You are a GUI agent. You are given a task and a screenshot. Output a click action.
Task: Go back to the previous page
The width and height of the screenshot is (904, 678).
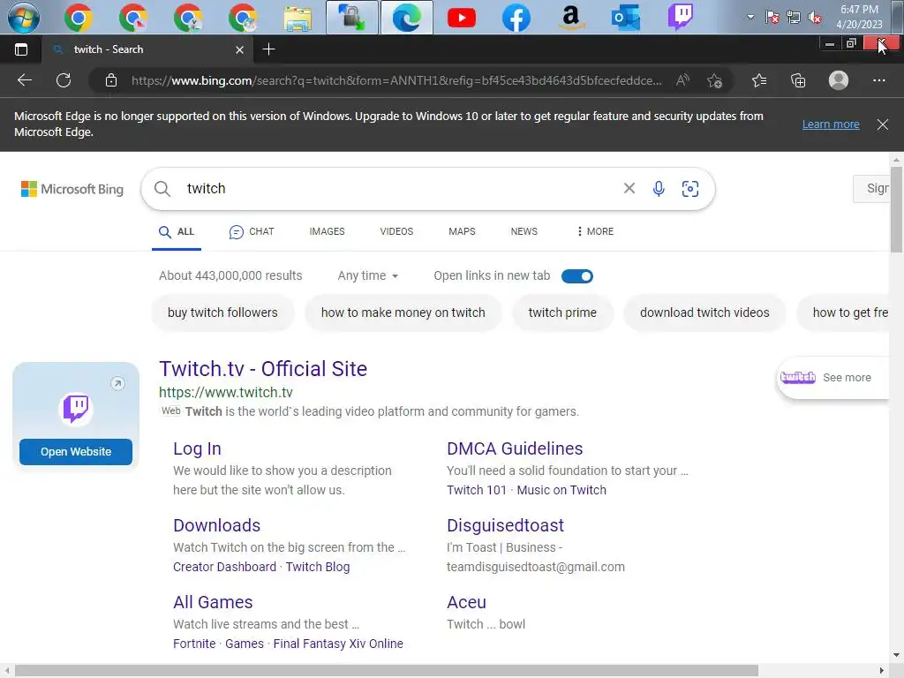(x=24, y=80)
